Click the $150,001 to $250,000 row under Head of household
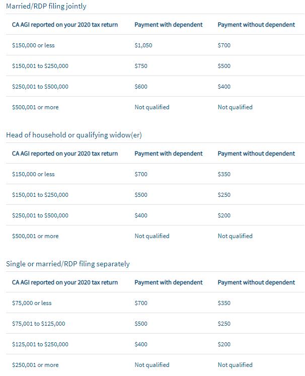The width and height of the screenshot is (305, 376). click(x=40, y=195)
